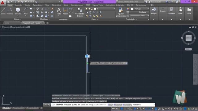
Task: Toggle hardware acceleration blue circle icon
Action: pos(185,109)
